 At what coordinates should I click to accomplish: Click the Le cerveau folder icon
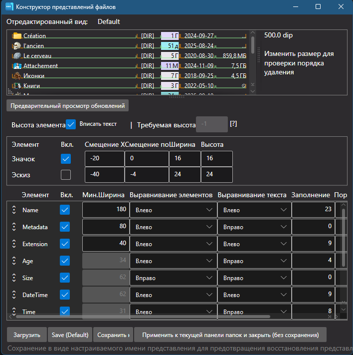click(x=17, y=56)
